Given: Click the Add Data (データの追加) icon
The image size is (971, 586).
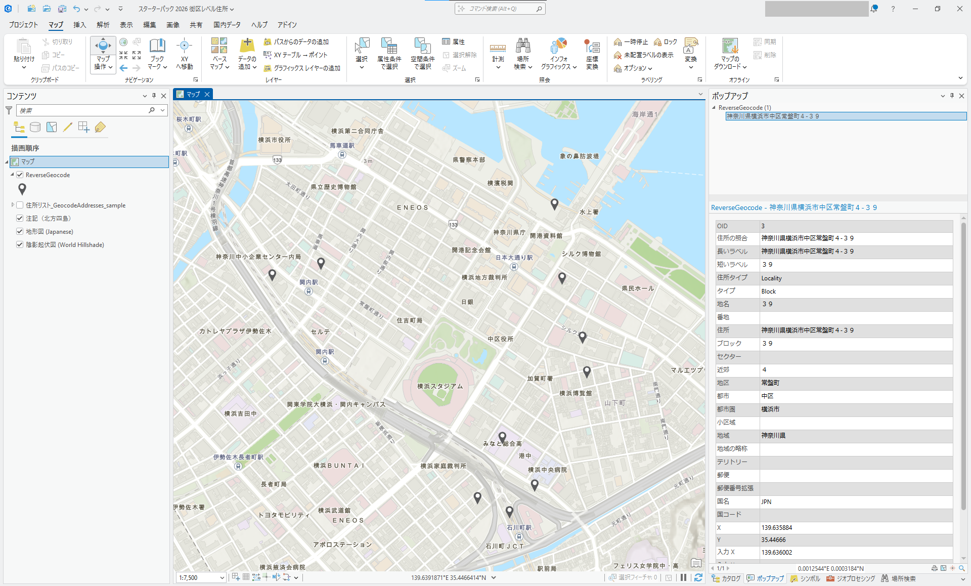Looking at the screenshot, I should click(x=247, y=46).
